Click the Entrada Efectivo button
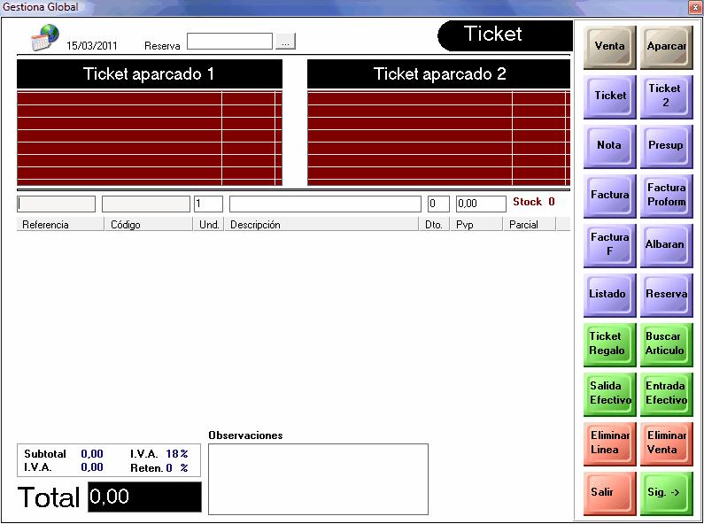The image size is (704, 524). coord(666,394)
